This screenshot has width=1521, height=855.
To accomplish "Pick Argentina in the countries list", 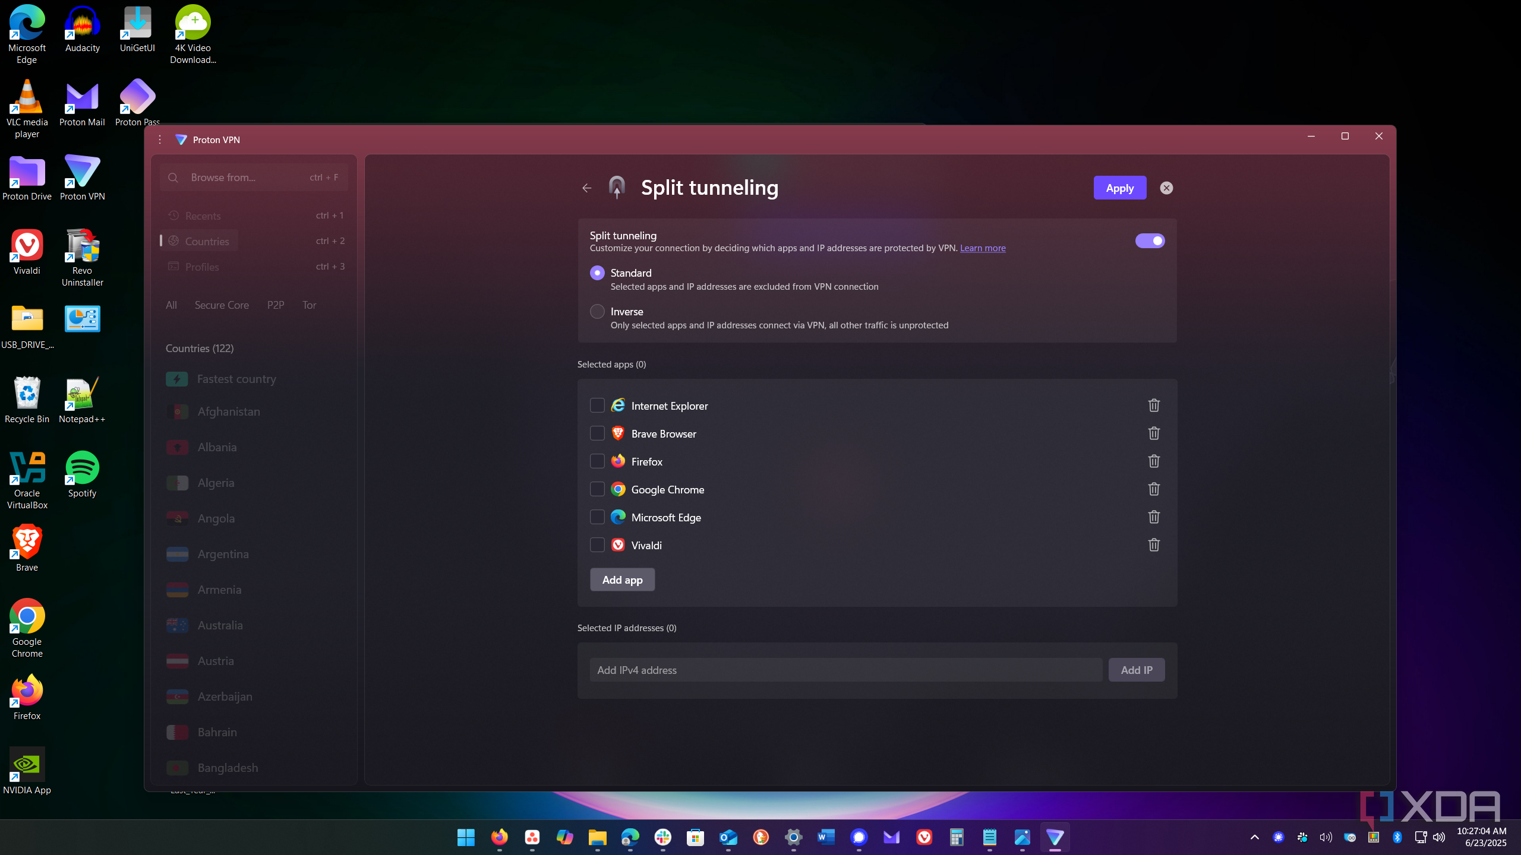I will [x=254, y=554].
